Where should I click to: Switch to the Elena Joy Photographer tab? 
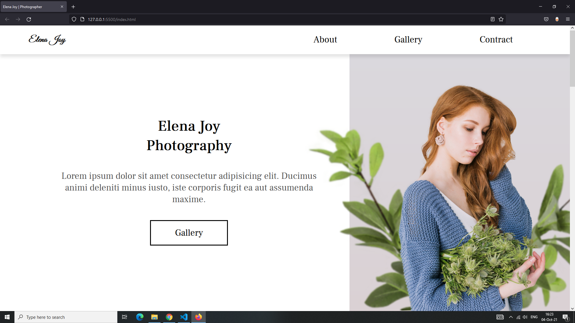[x=30, y=7]
